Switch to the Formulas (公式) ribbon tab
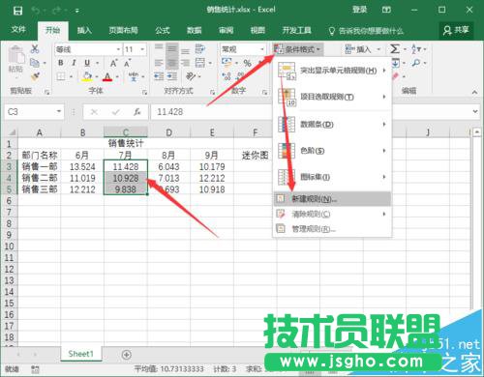The image size is (484, 377). point(163,30)
